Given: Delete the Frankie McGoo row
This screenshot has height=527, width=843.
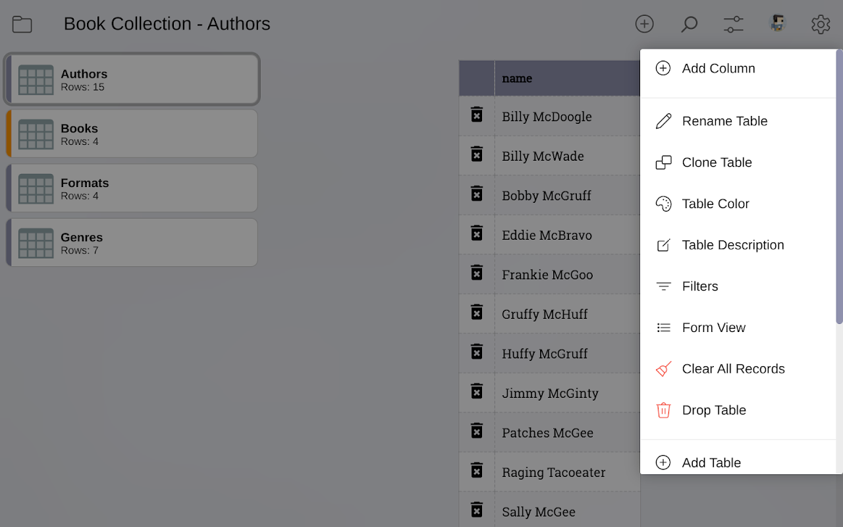Looking at the screenshot, I should tap(477, 273).
